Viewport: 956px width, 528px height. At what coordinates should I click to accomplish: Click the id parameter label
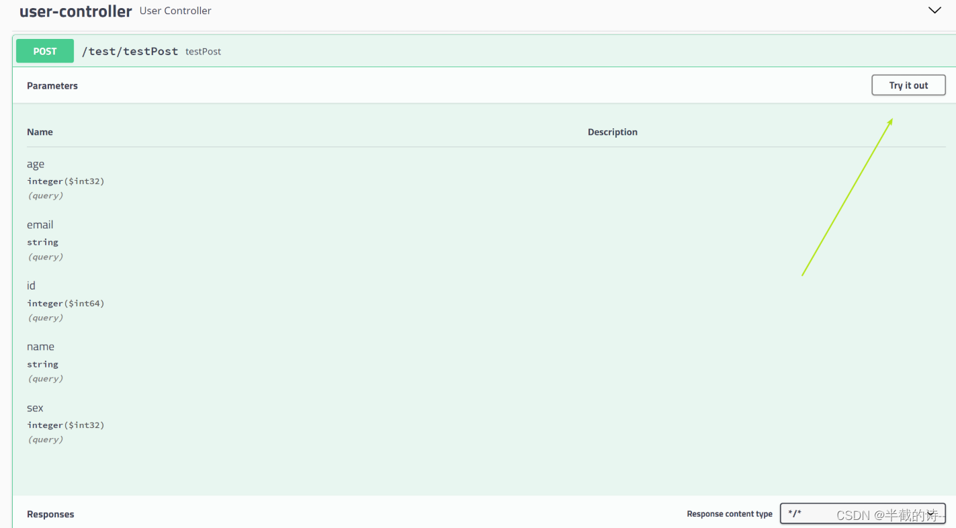[31, 285]
